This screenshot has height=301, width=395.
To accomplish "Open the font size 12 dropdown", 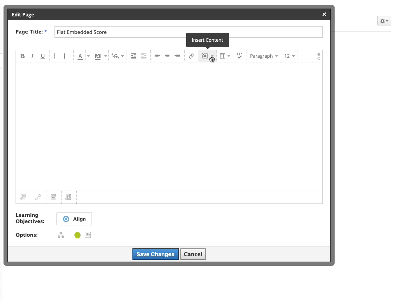I will [289, 56].
